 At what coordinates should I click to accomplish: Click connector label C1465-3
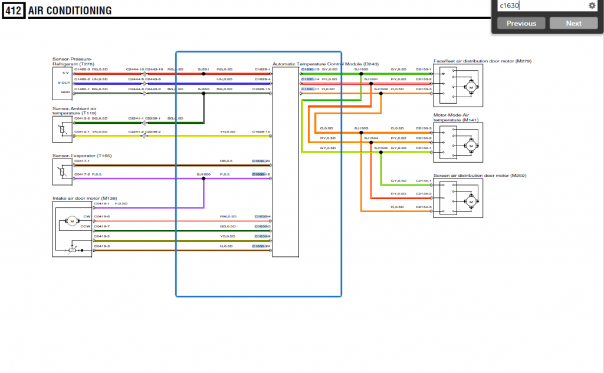[82, 70]
